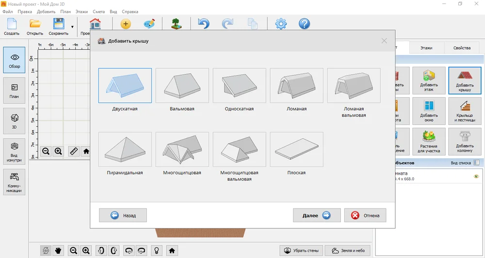Click the Коммуникации sidebar icon
This screenshot has width=485, height=258.
[14, 182]
